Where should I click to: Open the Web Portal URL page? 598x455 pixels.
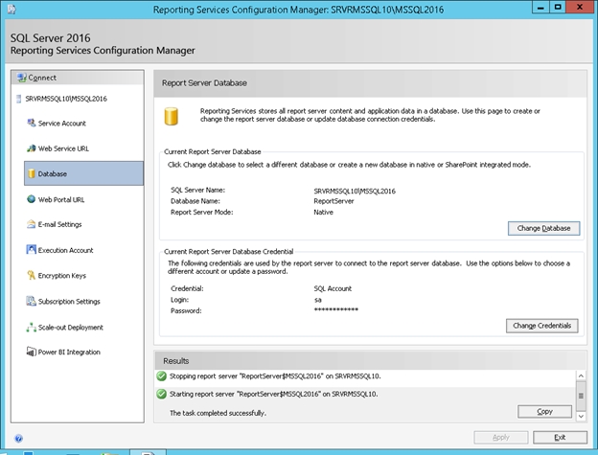click(x=61, y=199)
